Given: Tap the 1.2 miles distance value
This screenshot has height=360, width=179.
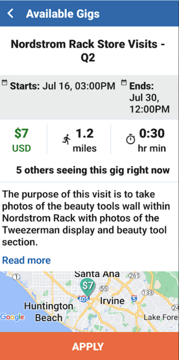Looking at the screenshot, I should pyautogui.click(x=85, y=140).
